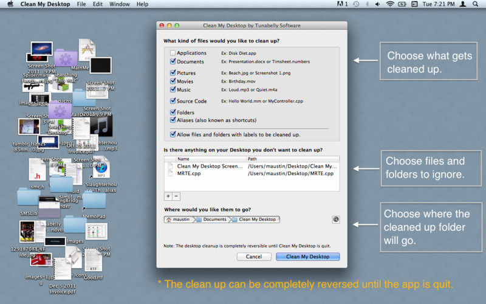Viewport: 486px width, 304px height.
Task: Select the all-black Screen Shot thumbnail on desktop
Action: [101, 65]
